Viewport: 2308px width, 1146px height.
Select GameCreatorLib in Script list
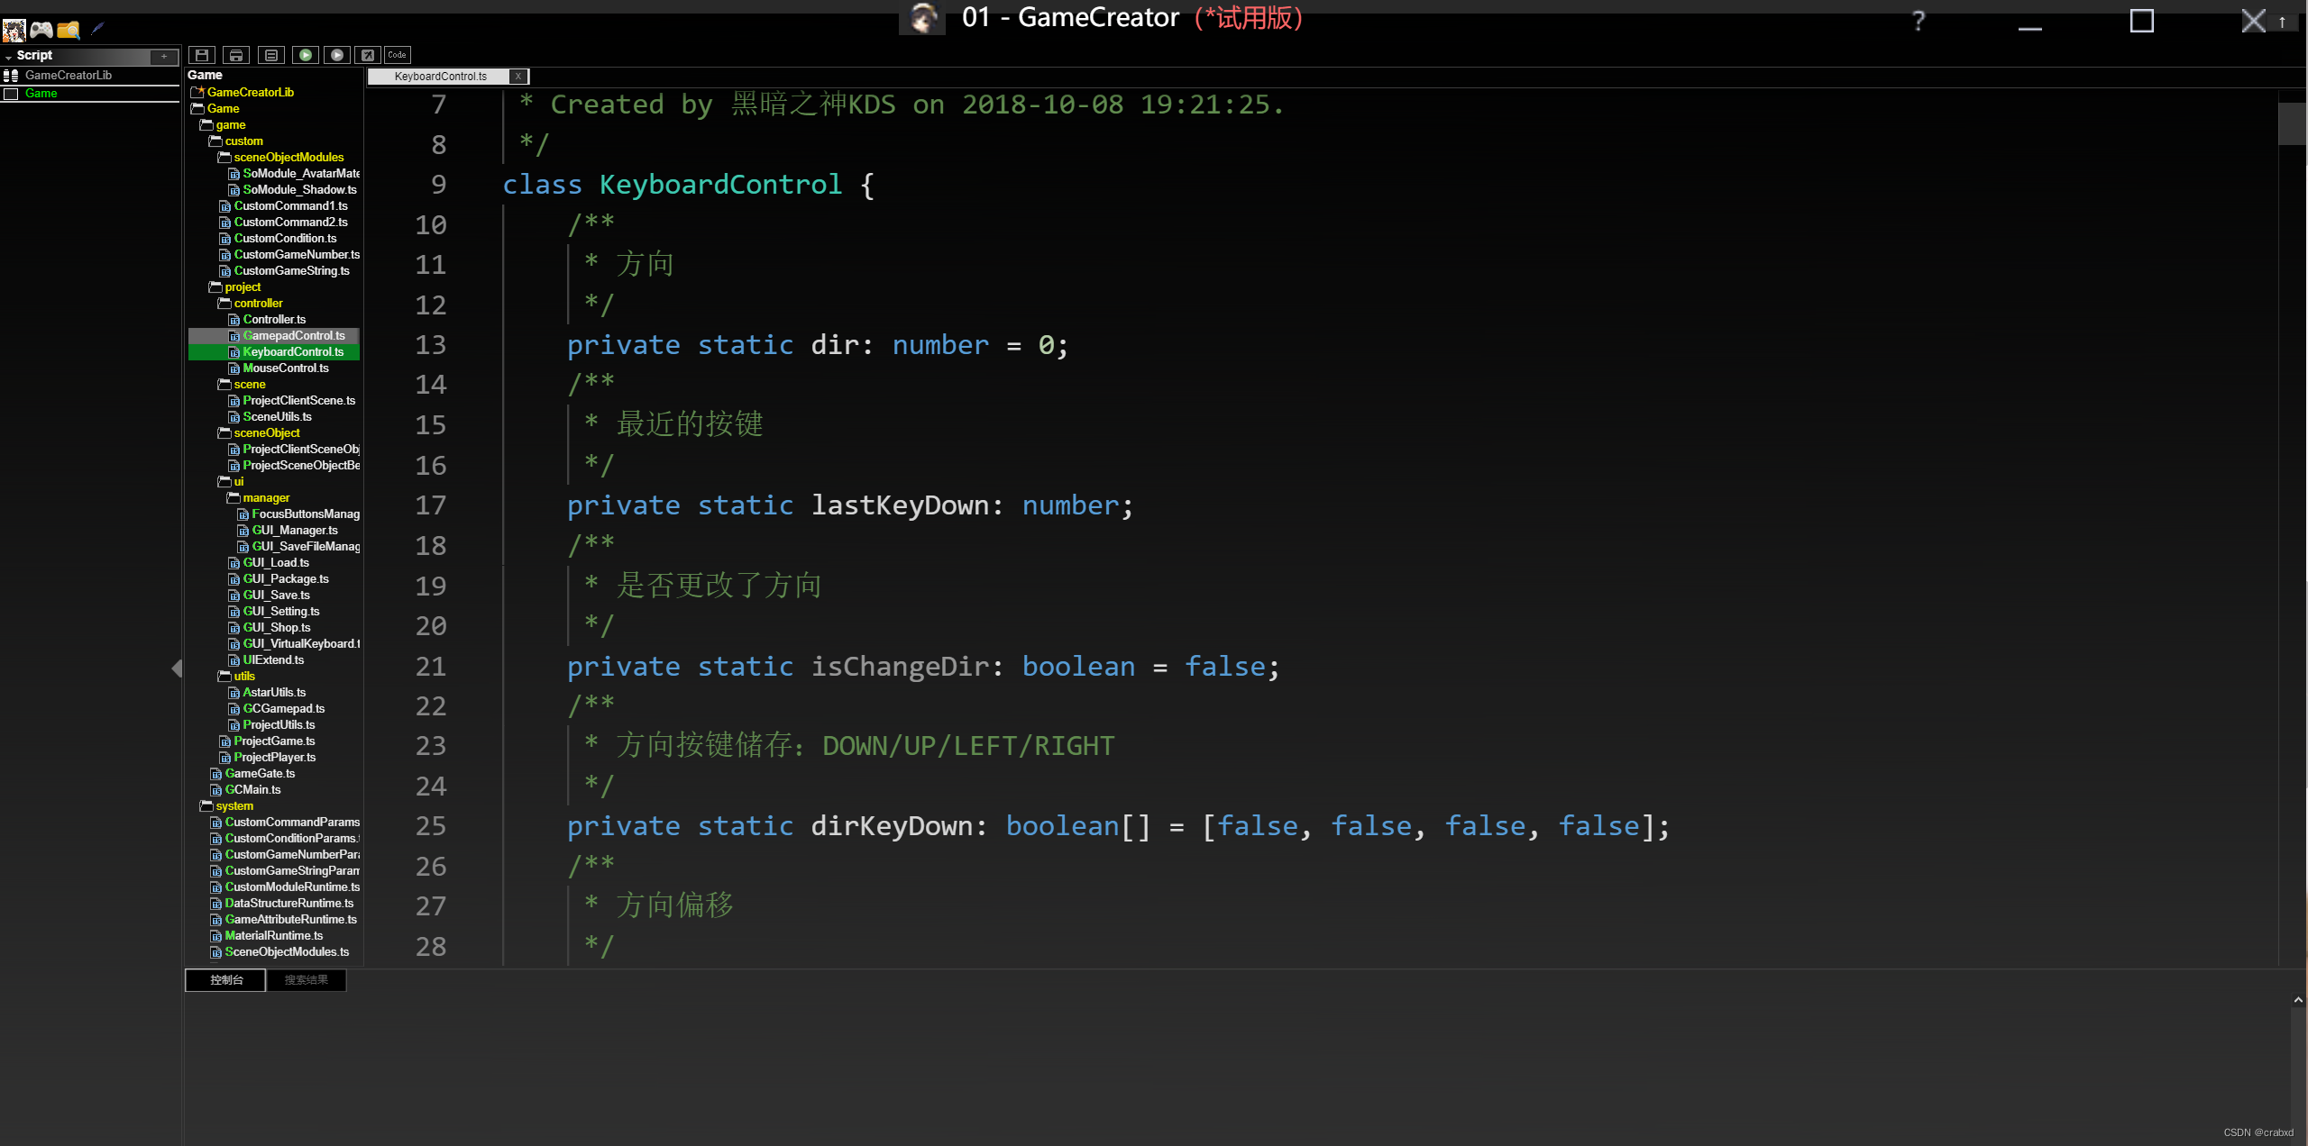point(69,76)
